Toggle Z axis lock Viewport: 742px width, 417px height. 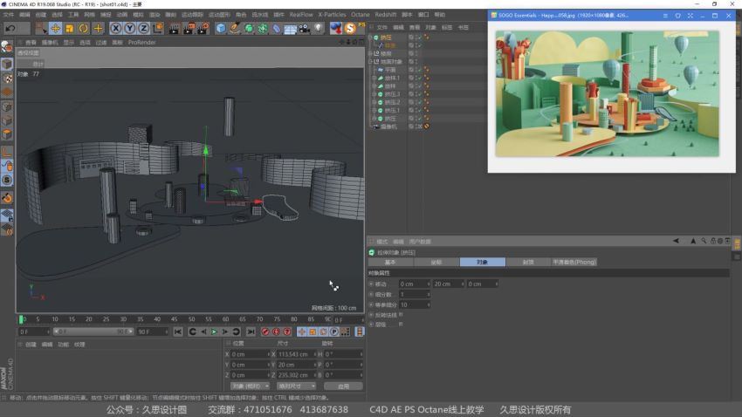pos(143,29)
